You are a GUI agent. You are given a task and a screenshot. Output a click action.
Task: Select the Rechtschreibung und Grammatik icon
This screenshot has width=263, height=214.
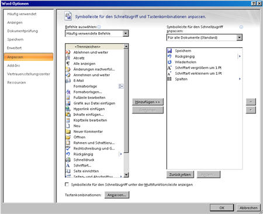click(68, 149)
